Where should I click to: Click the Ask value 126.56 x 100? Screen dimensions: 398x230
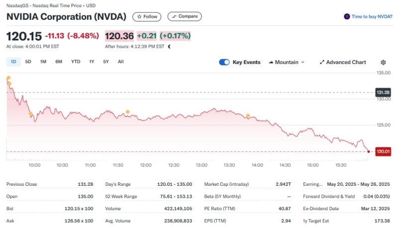pos(79,221)
